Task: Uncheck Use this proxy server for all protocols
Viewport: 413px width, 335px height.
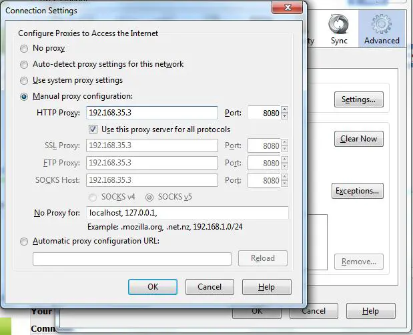Action: click(93, 129)
